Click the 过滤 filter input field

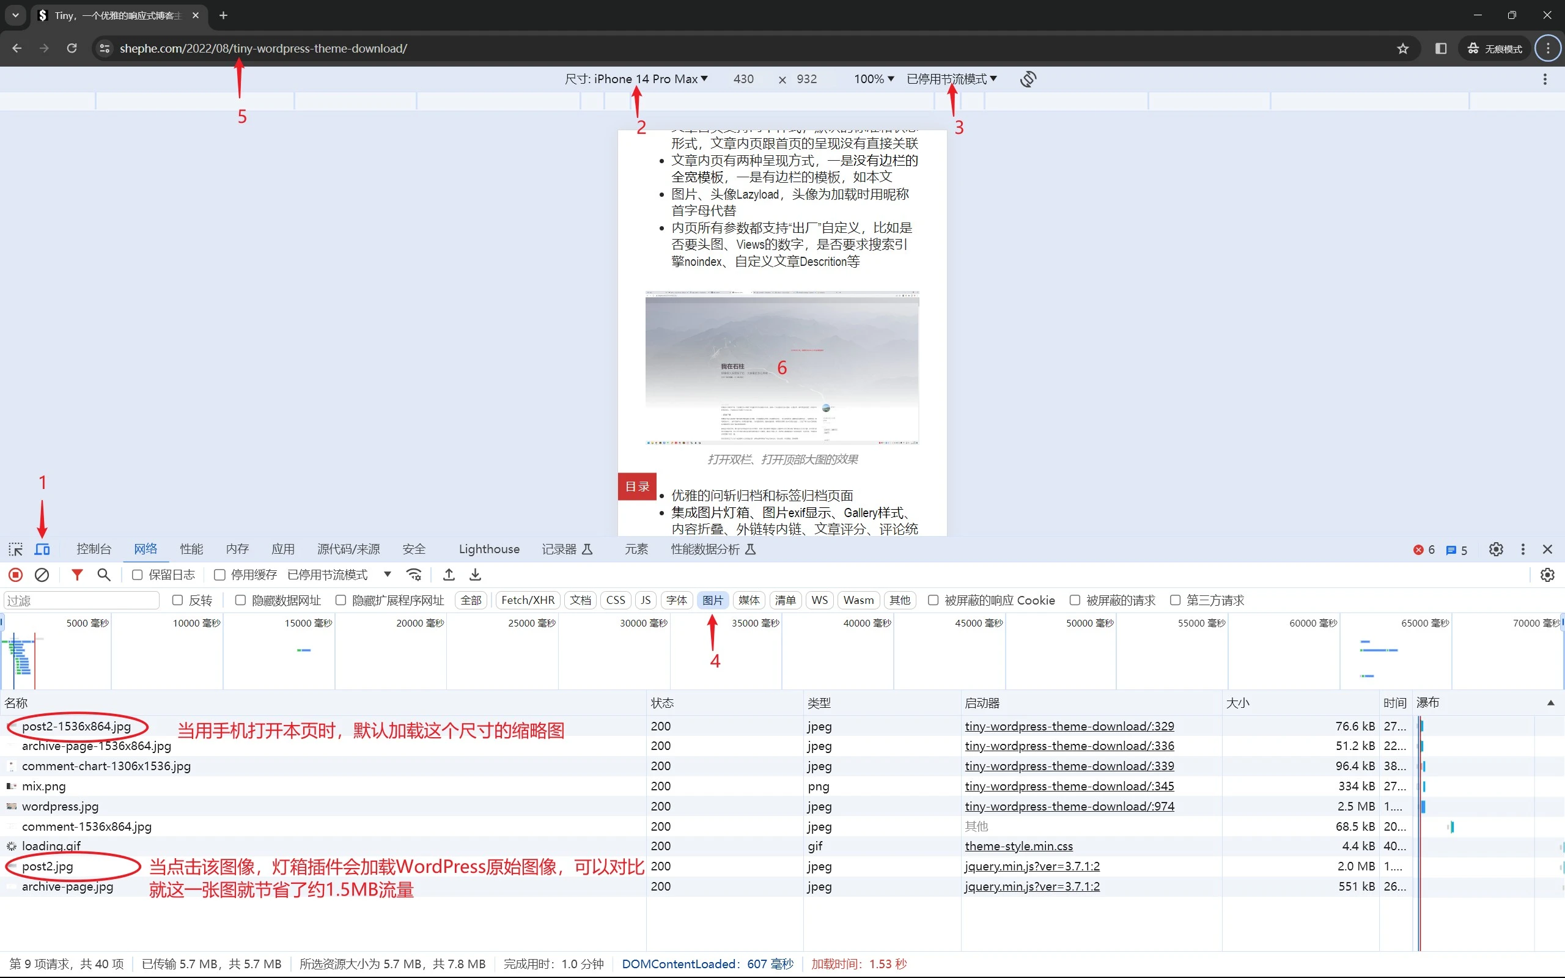pos(80,600)
